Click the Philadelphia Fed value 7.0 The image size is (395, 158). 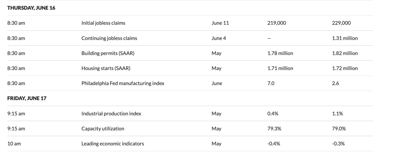(271, 83)
